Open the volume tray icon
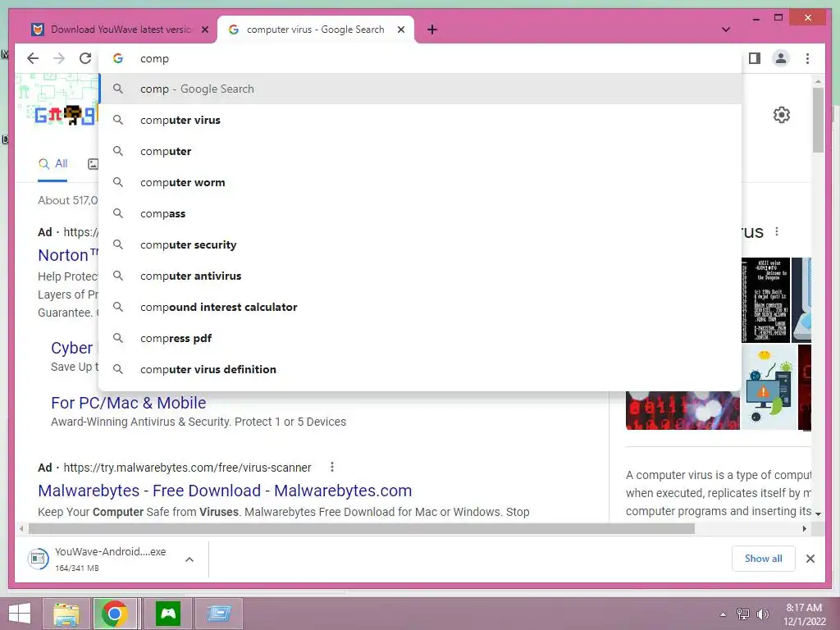 click(x=762, y=614)
